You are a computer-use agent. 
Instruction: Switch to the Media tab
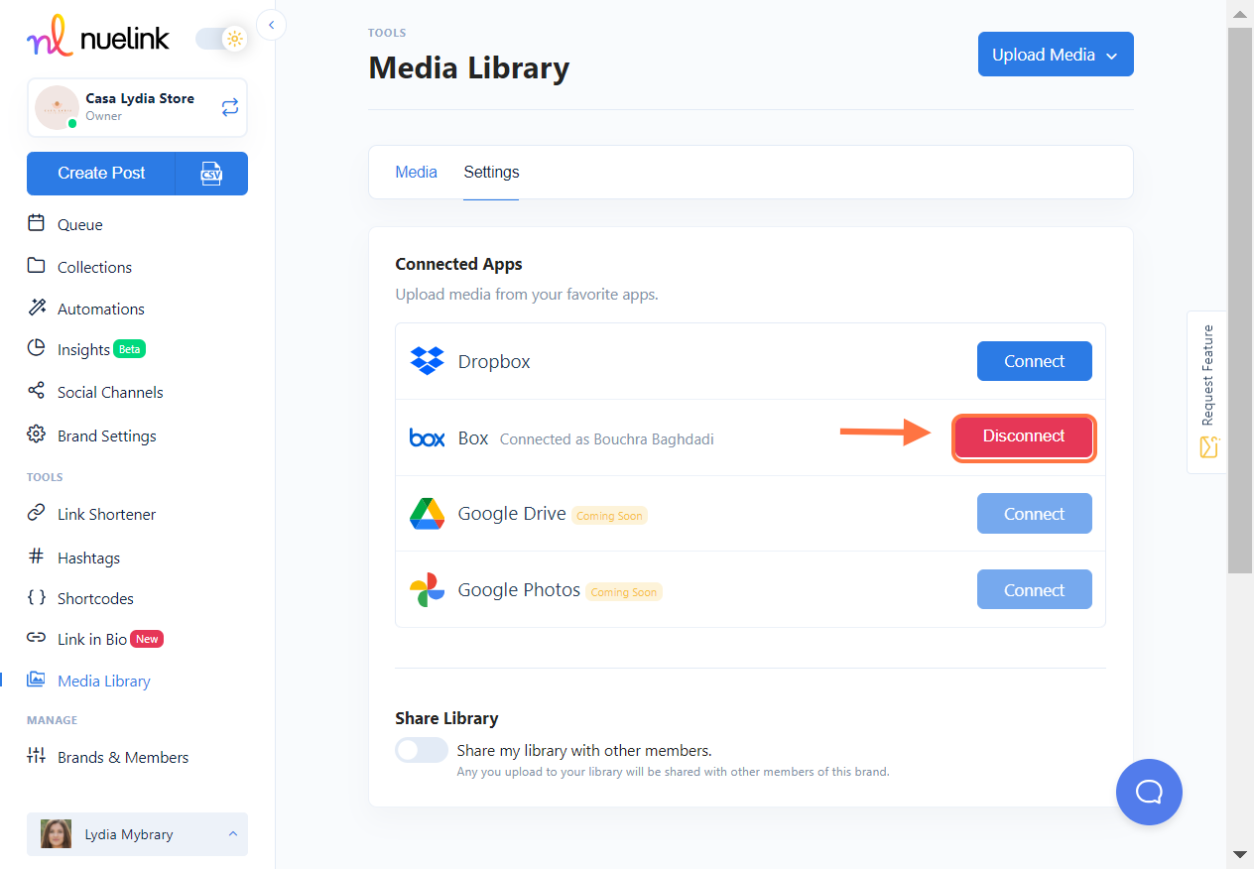point(416,172)
